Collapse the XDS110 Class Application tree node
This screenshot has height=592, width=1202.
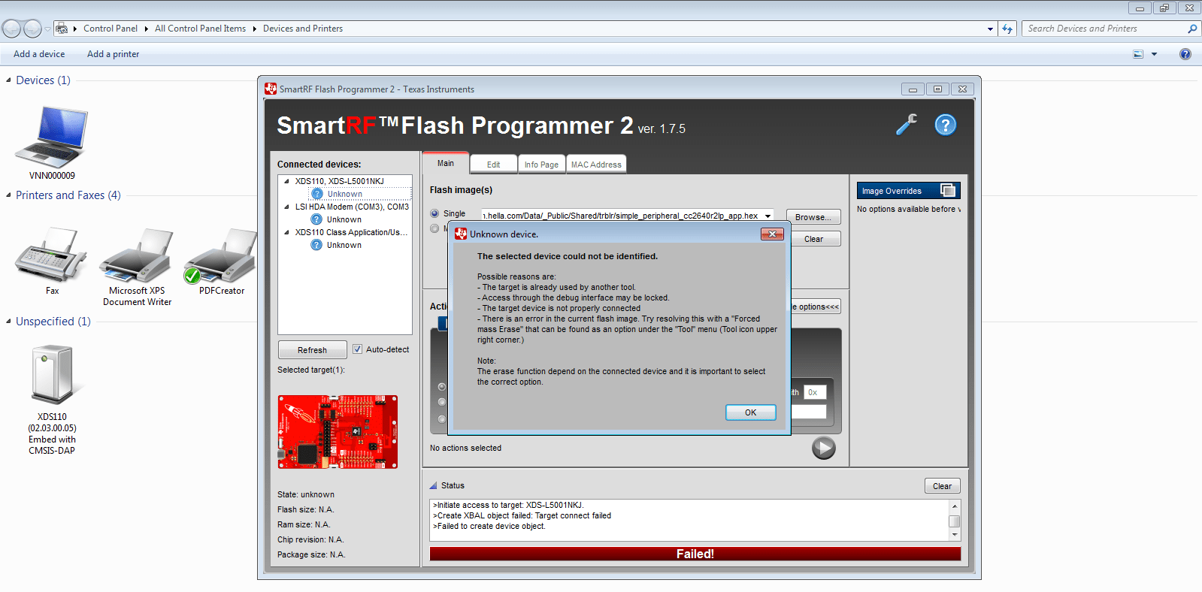(286, 232)
